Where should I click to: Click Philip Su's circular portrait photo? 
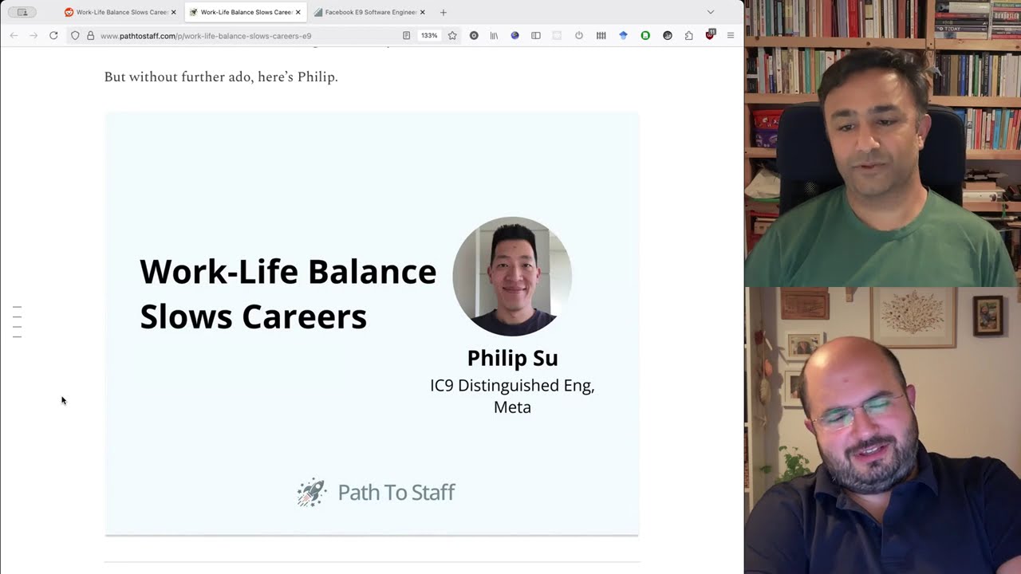point(512,277)
